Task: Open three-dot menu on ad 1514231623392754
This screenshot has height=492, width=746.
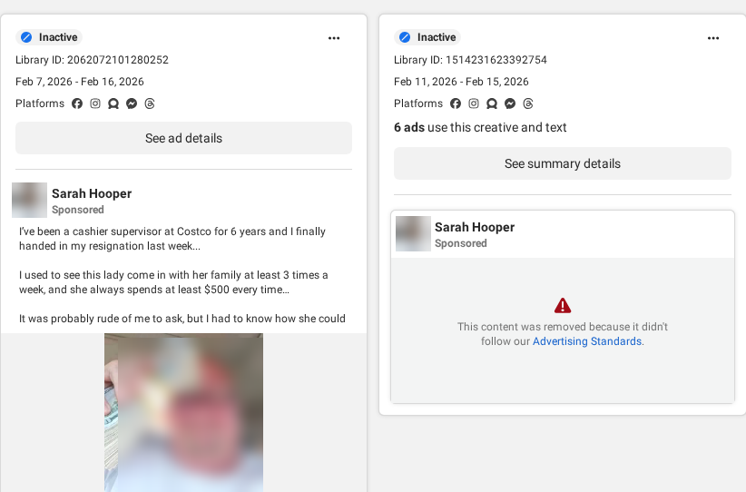Action: click(713, 38)
